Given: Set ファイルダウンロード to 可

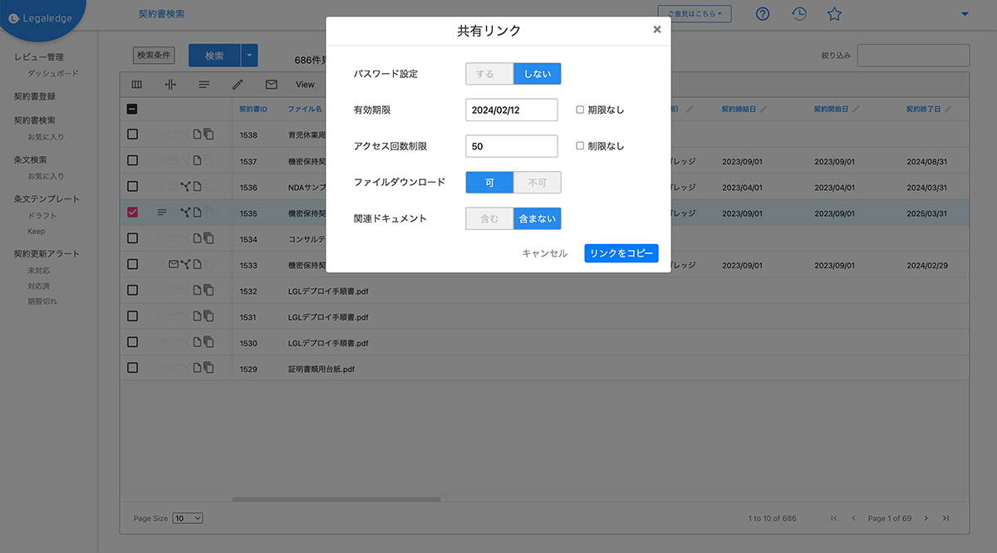Looking at the screenshot, I should tap(489, 182).
